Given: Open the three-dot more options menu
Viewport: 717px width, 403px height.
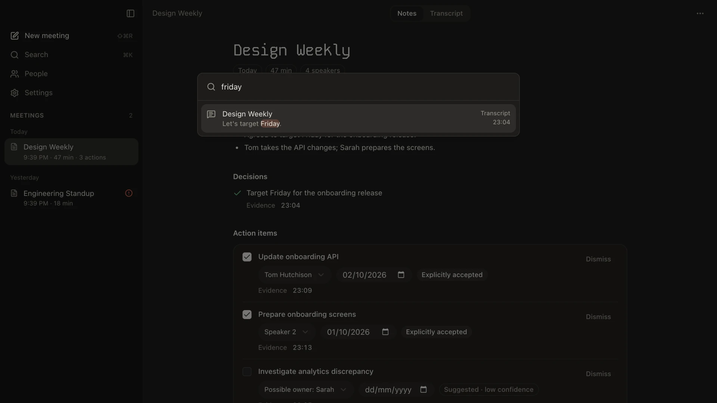Looking at the screenshot, I should tap(700, 13).
